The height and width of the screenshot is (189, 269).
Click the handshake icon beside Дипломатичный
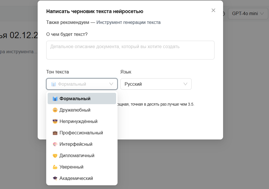(x=55, y=155)
